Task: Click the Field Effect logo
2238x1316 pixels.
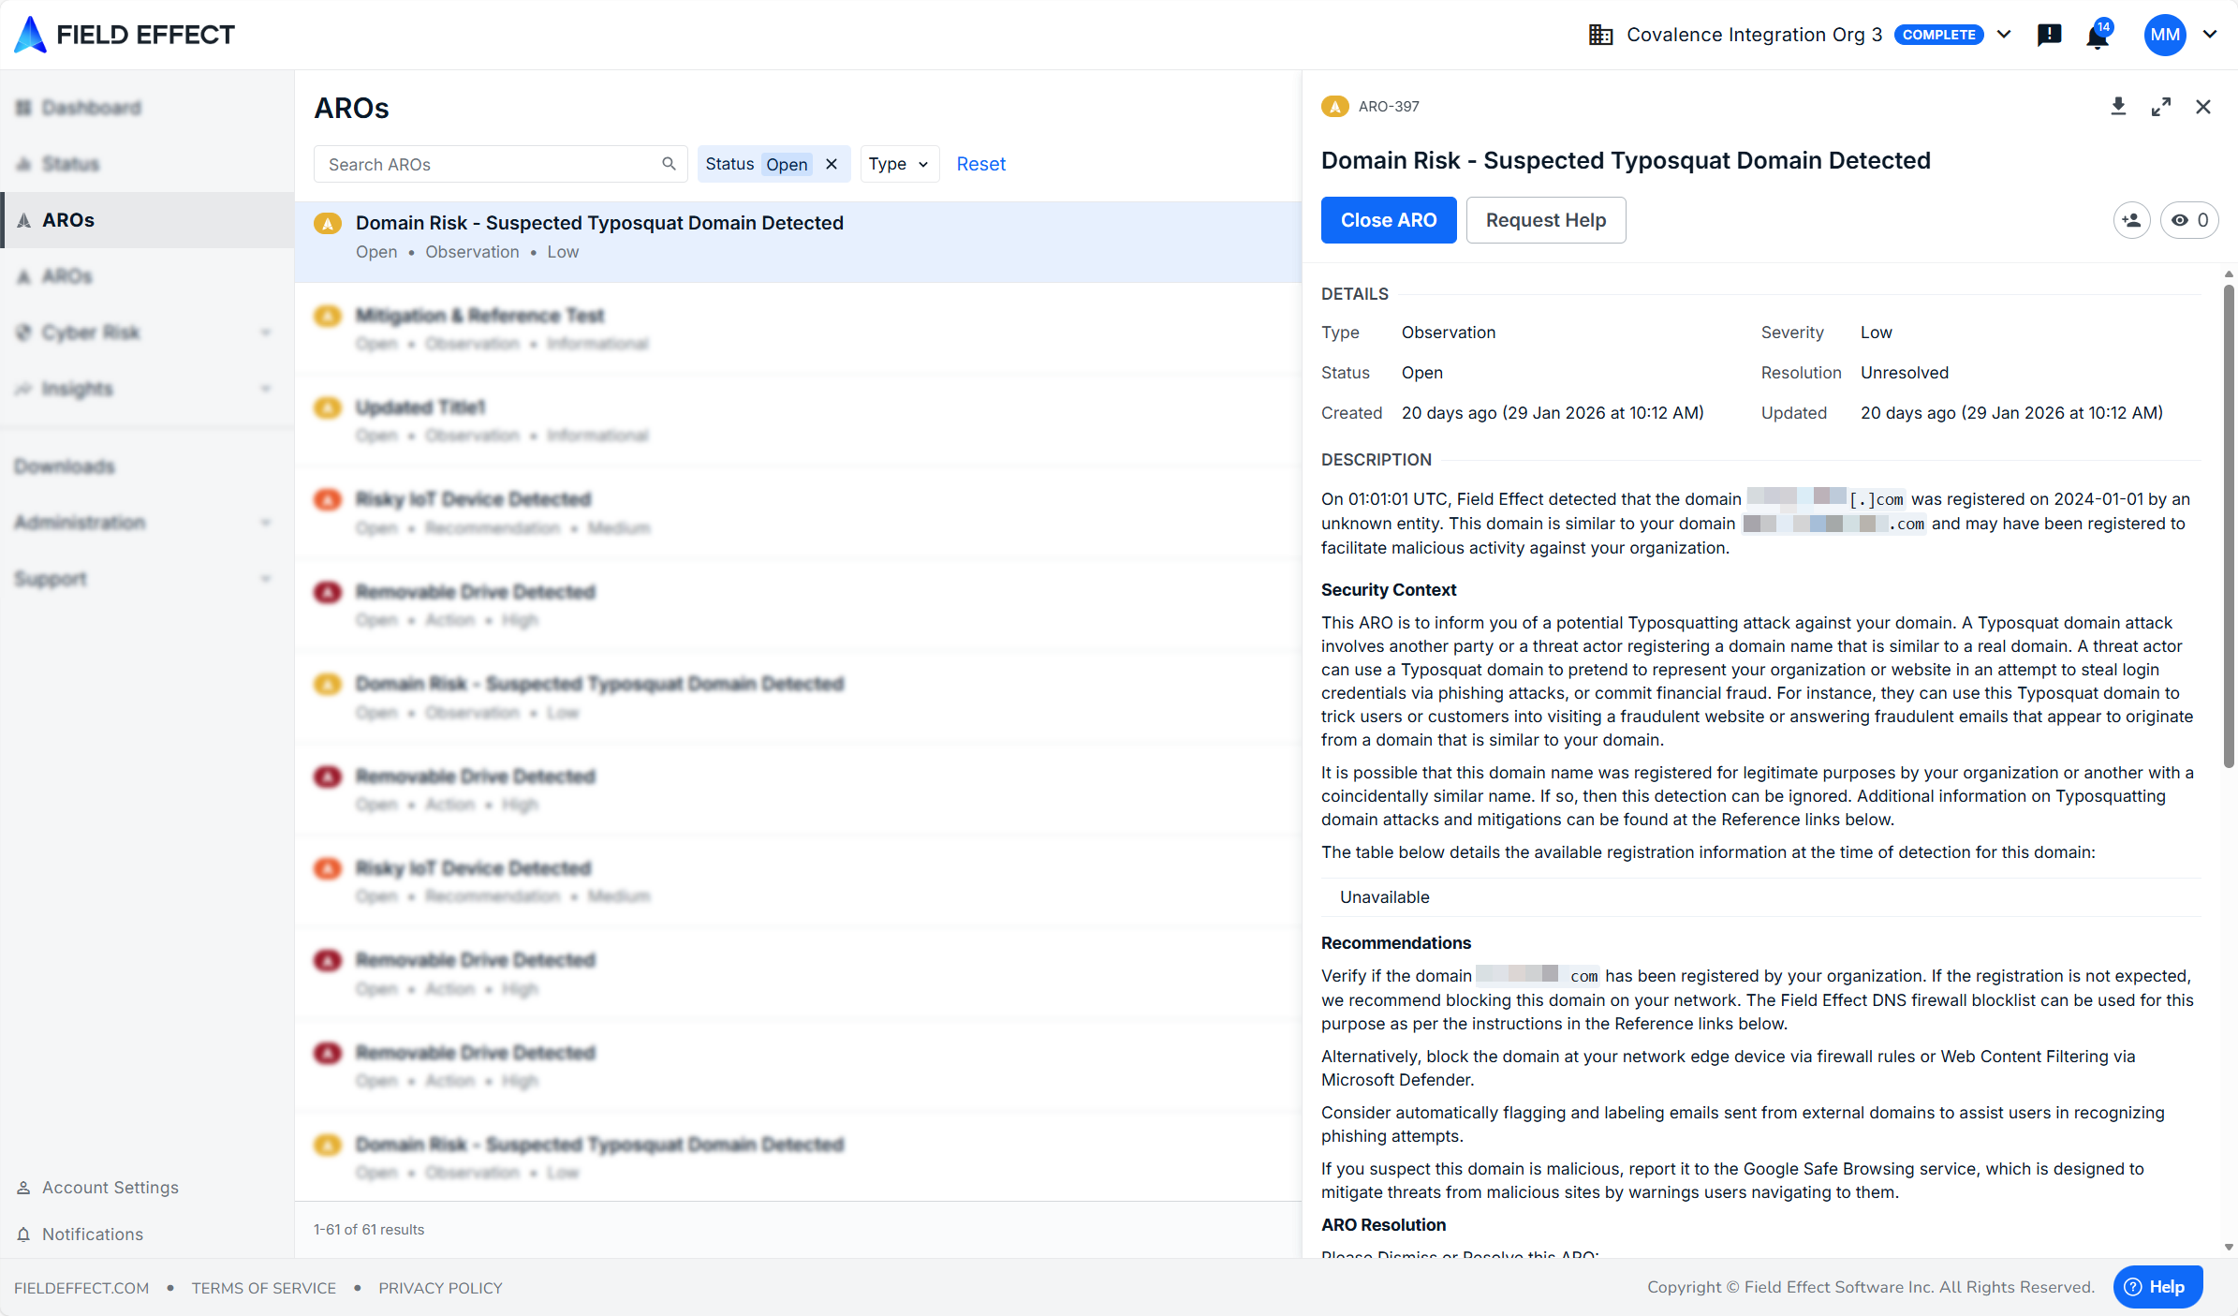Action: [x=125, y=35]
